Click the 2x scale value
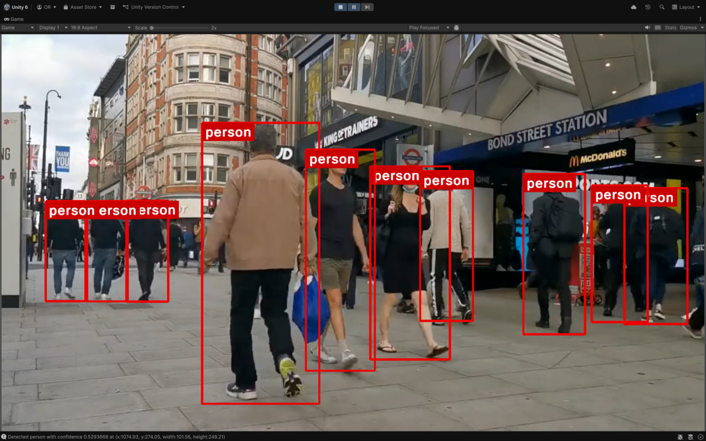Screen dimensions: 706x441 tap(214, 28)
